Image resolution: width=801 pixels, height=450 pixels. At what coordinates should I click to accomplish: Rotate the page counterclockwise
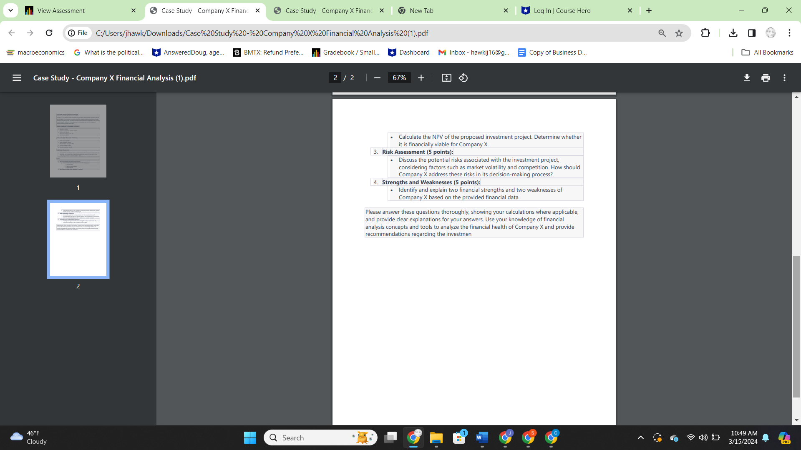coord(463,77)
